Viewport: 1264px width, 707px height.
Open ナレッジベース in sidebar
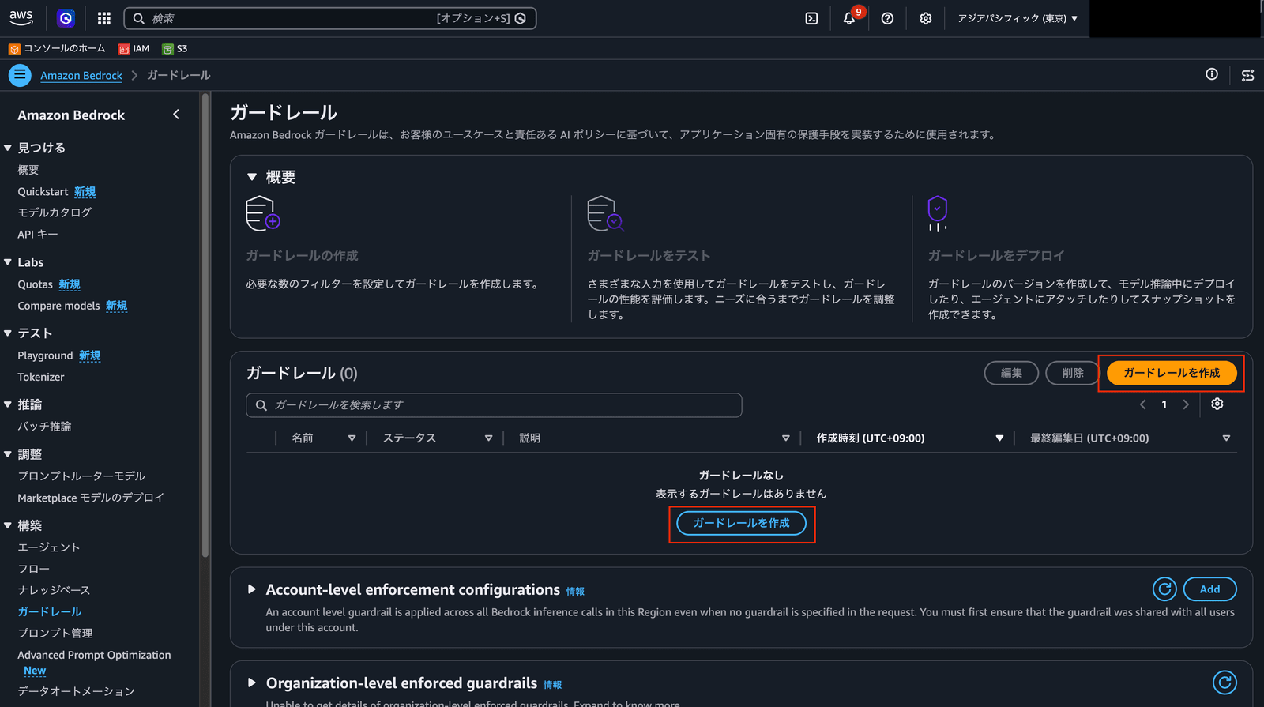54,590
